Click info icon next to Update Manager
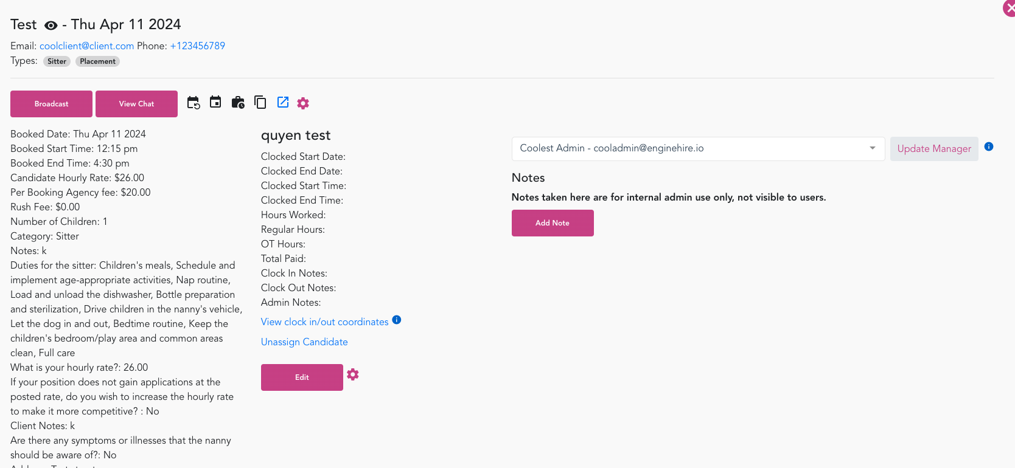Screen dimensions: 1015x468 [x=989, y=146]
